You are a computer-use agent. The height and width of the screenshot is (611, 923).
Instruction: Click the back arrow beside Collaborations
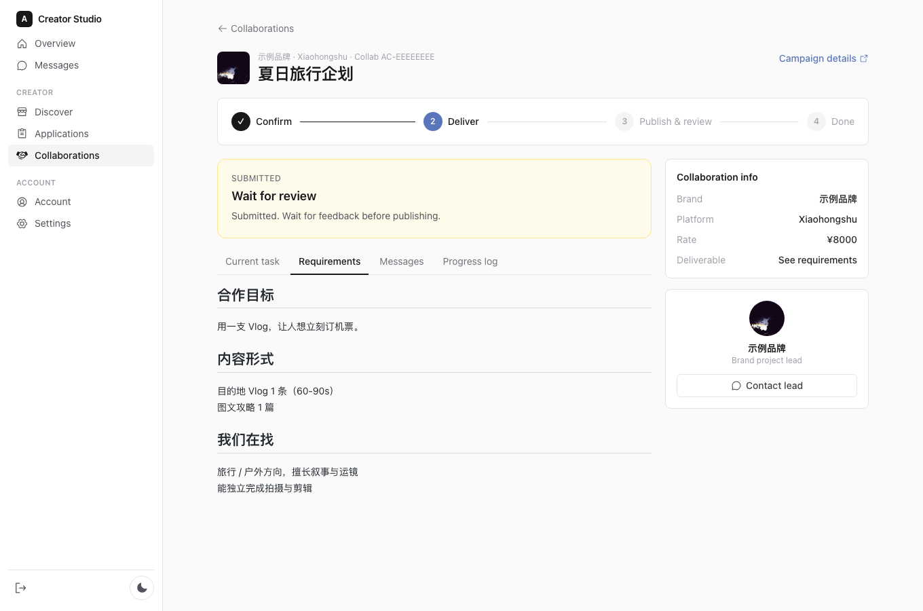(222, 29)
